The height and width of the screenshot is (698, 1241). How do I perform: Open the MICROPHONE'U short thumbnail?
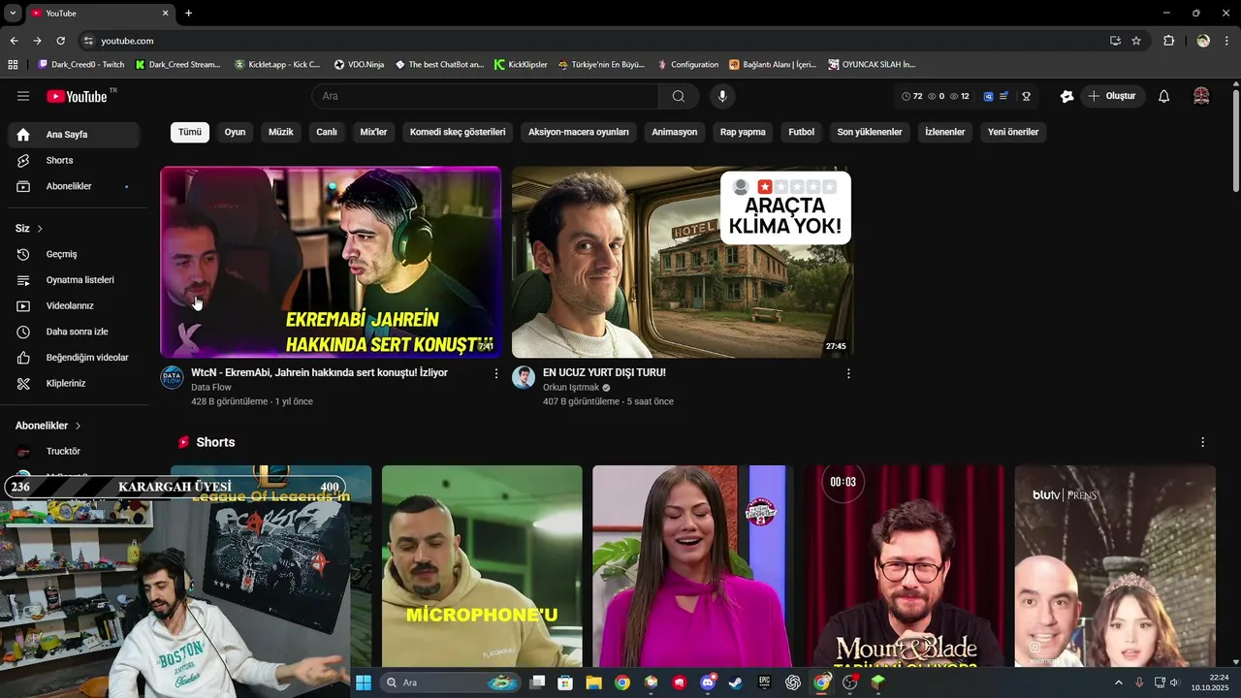(482, 566)
